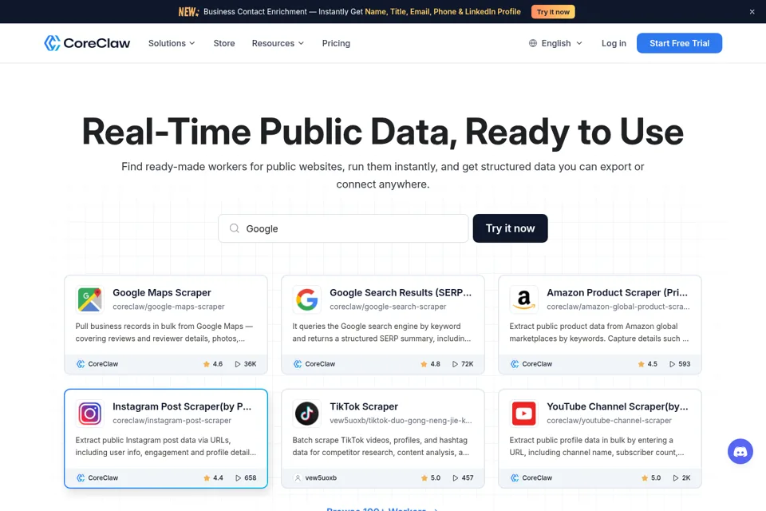Click CoreClaw author on YouTube card
This screenshot has height=511, width=766.
point(531,477)
